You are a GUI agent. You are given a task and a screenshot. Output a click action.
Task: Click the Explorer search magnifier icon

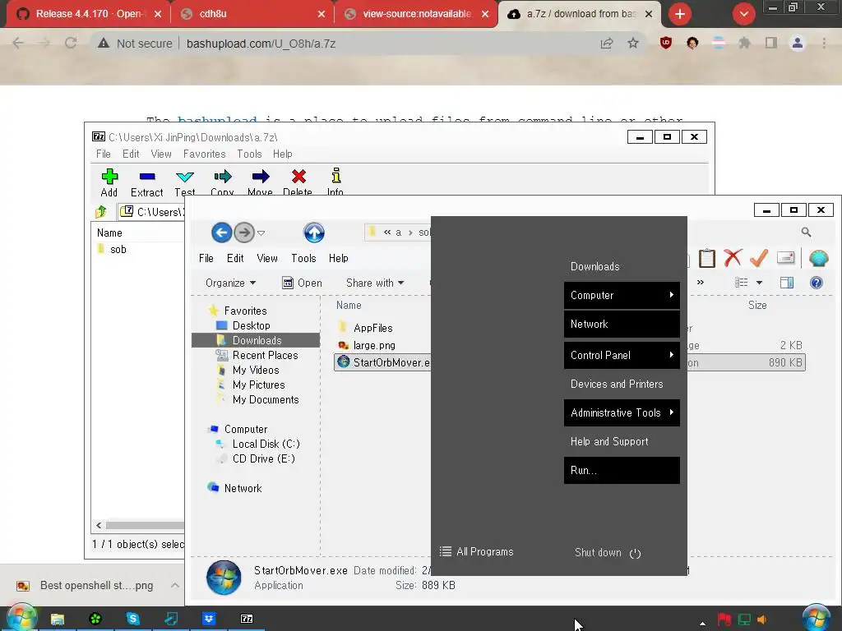click(806, 232)
